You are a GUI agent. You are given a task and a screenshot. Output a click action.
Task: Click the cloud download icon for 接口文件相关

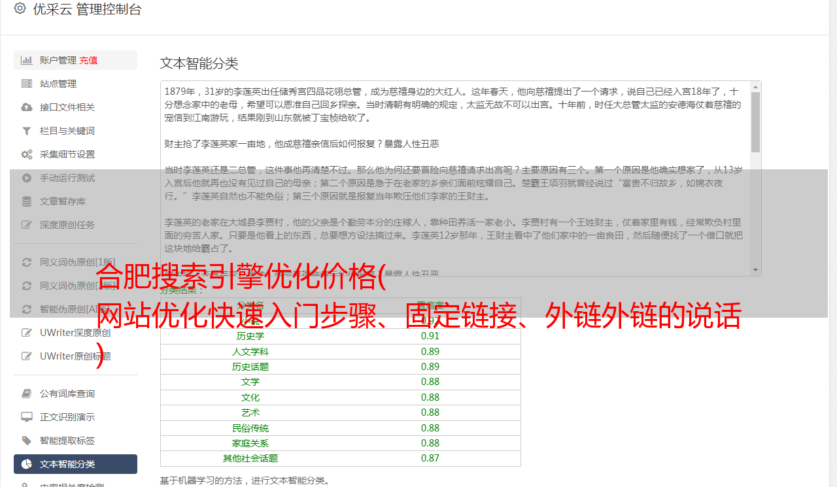tap(27, 107)
